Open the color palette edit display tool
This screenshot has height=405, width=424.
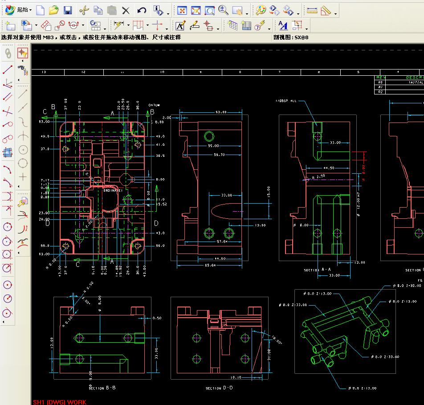pyautogui.click(x=261, y=10)
